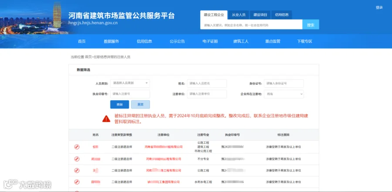Open 首页 in the navigation bar

pos(82,41)
